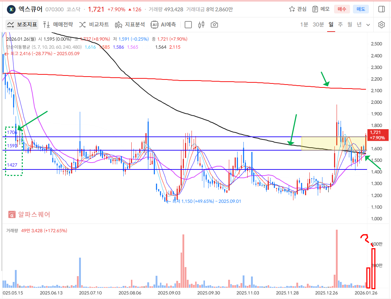Open the 메모 memo icon
This screenshot has width=391, height=299.
[x=321, y=9]
